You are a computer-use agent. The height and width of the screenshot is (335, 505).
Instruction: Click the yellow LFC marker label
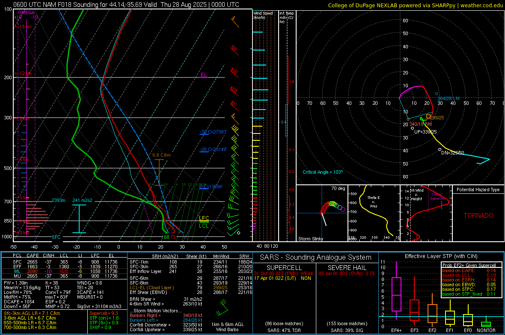coord(204,218)
